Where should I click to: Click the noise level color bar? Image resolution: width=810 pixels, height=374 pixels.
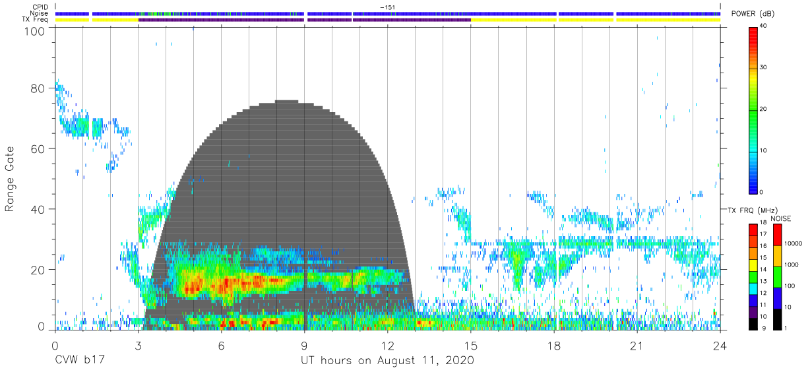[x=779, y=277]
